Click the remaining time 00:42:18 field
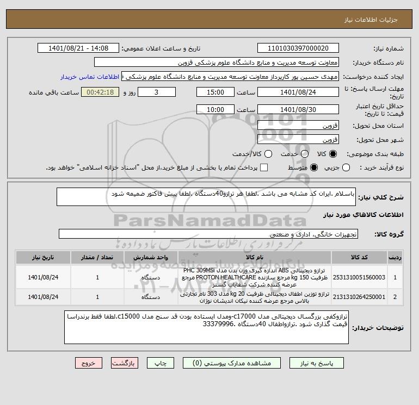 (100, 92)
